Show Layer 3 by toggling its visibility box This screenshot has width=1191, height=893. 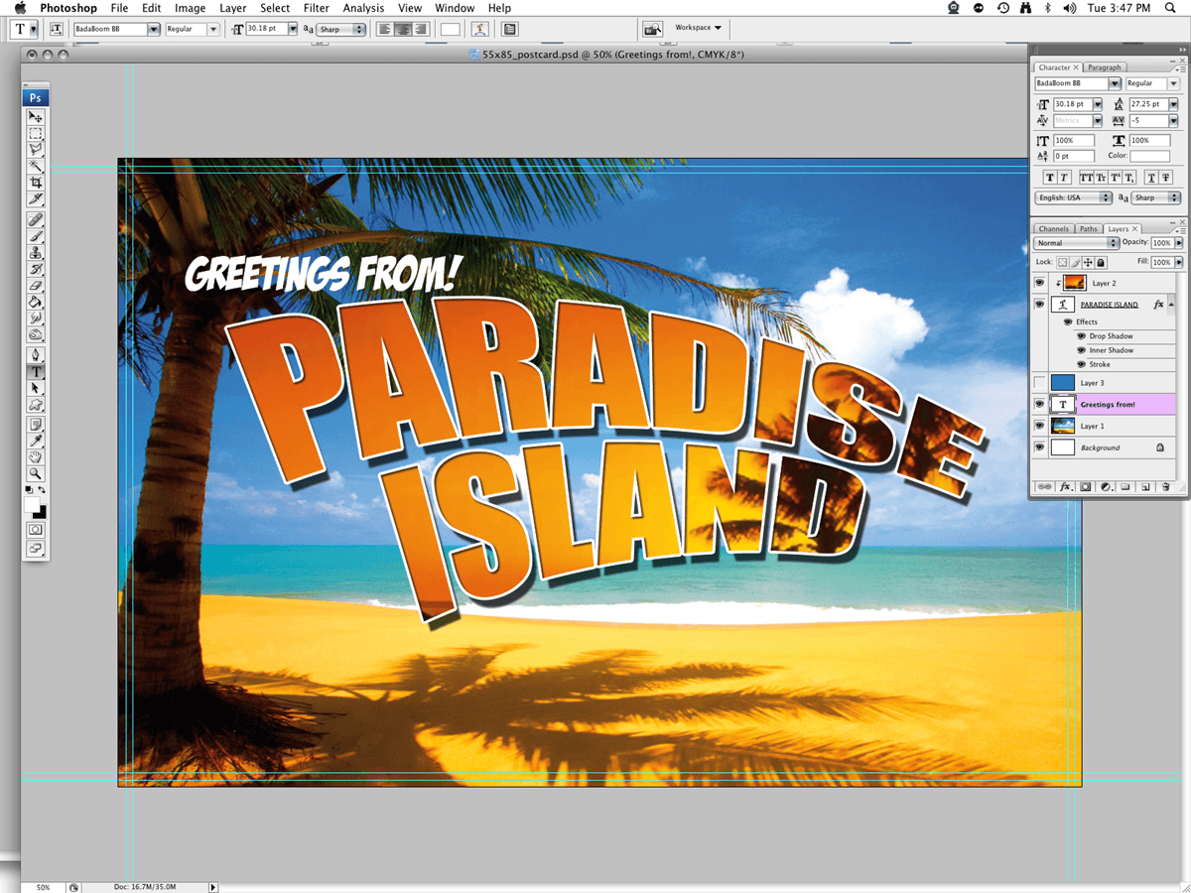pos(1039,383)
